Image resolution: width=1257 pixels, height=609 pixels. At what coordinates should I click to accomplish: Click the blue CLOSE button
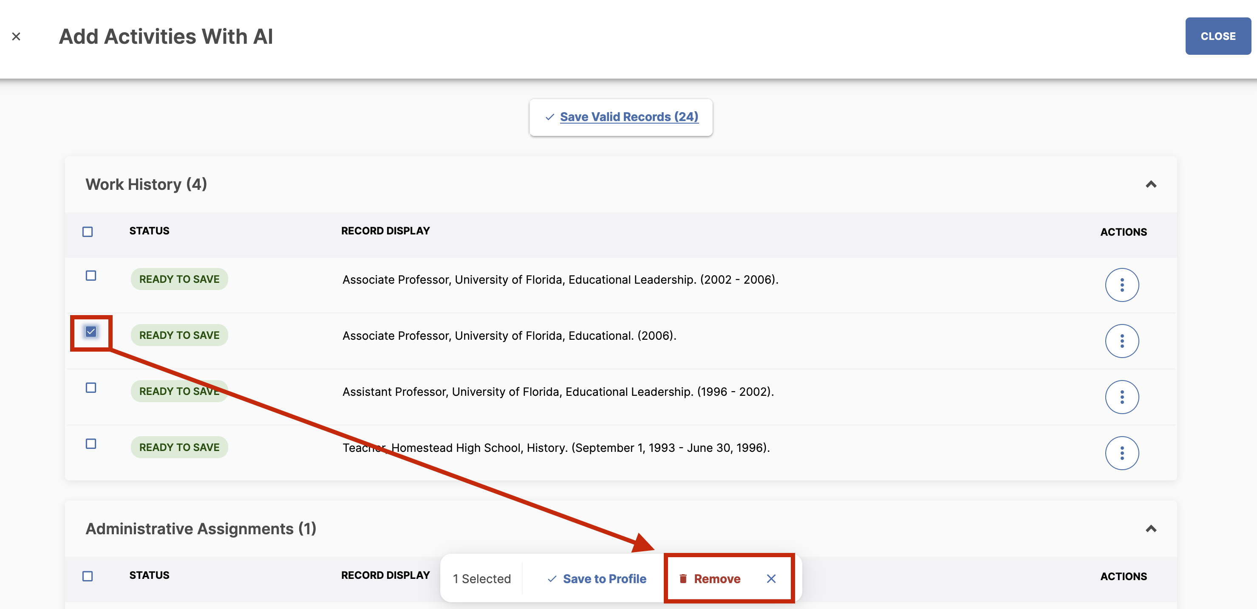click(1217, 36)
